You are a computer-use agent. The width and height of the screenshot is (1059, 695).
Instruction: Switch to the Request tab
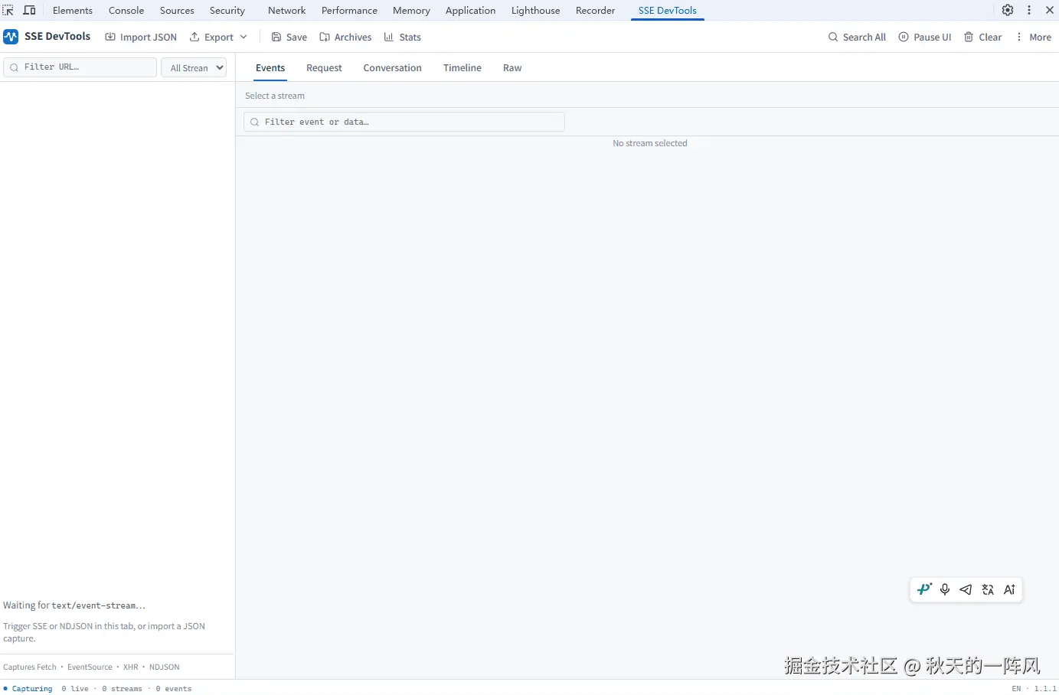pos(324,68)
